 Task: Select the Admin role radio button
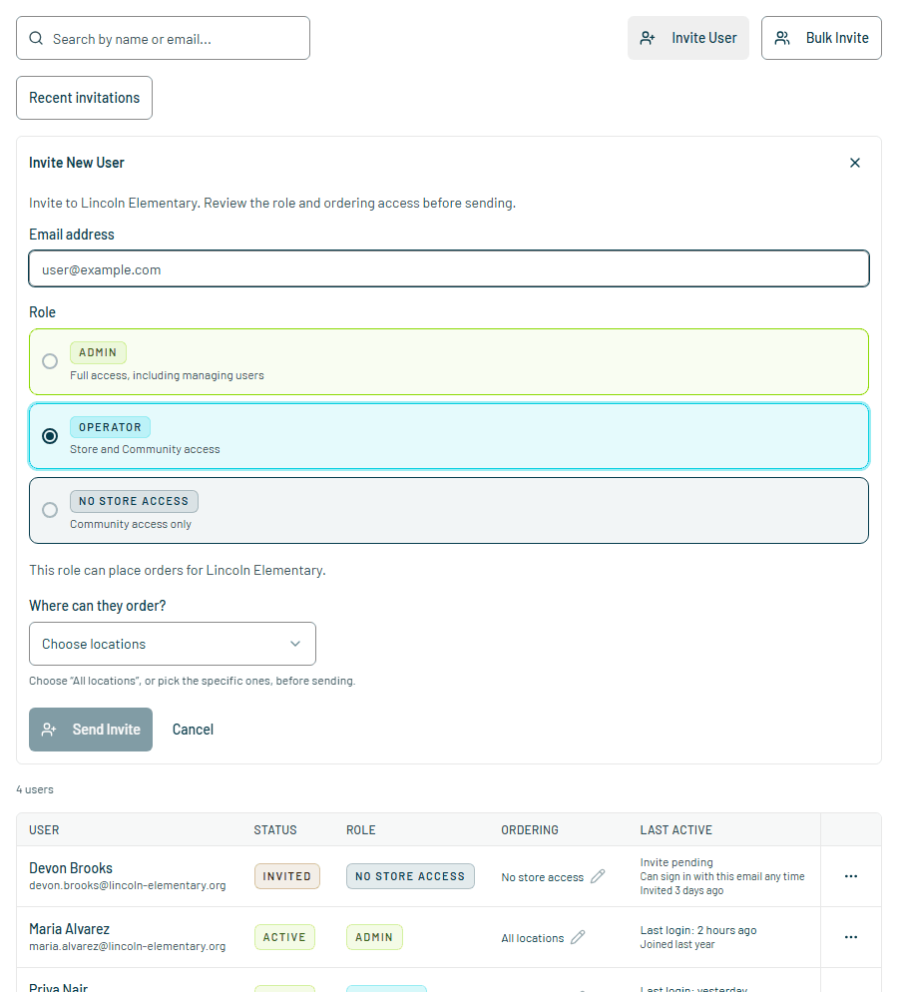(50, 361)
